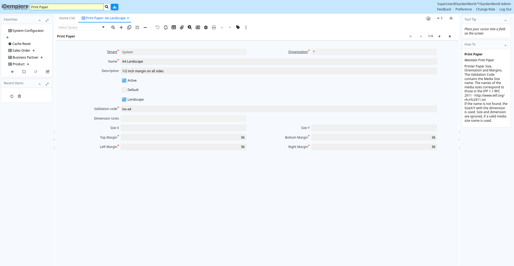Enable the Default checkbox
The height and width of the screenshot is (266, 514).
[x=124, y=90]
